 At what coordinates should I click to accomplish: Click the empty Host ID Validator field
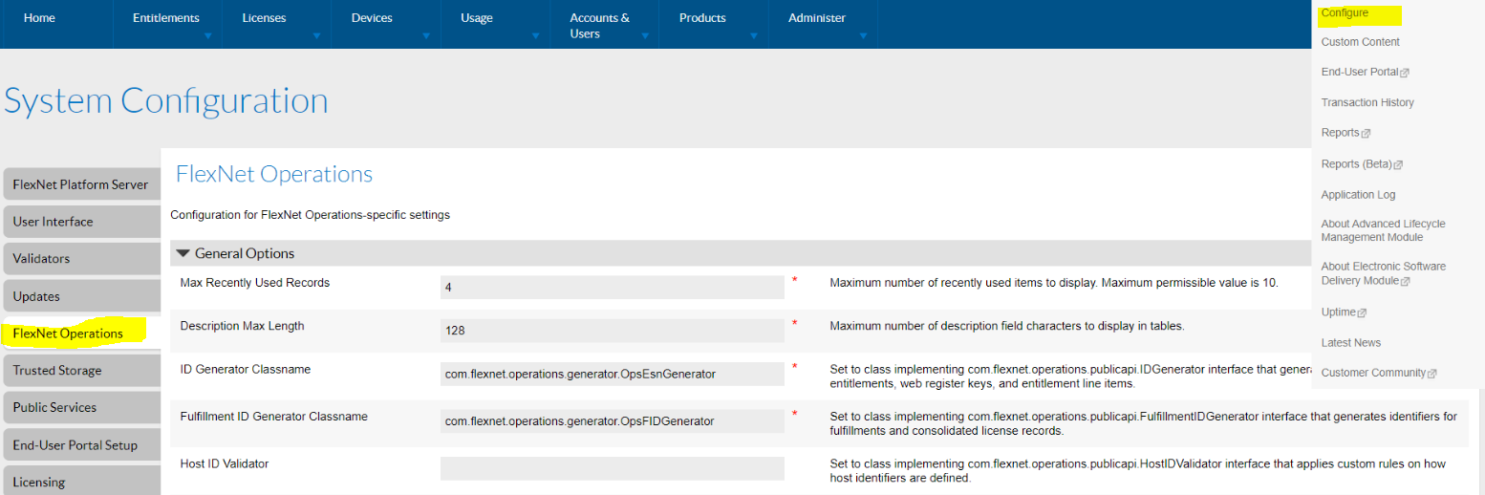tap(613, 468)
